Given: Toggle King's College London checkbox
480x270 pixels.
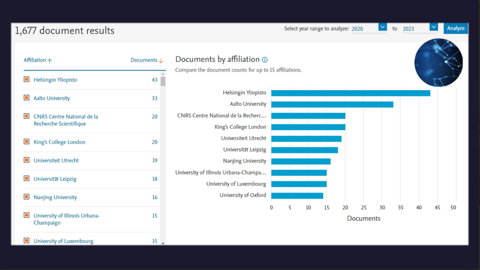Looking at the screenshot, I should click(27, 141).
